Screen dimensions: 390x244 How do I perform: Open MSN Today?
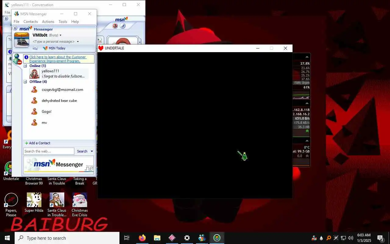point(54,48)
